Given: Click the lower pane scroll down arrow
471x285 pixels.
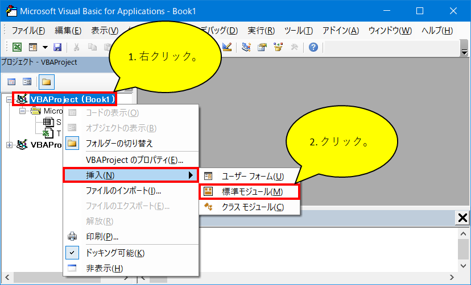Looking at the screenshot, I should coord(463,266).
